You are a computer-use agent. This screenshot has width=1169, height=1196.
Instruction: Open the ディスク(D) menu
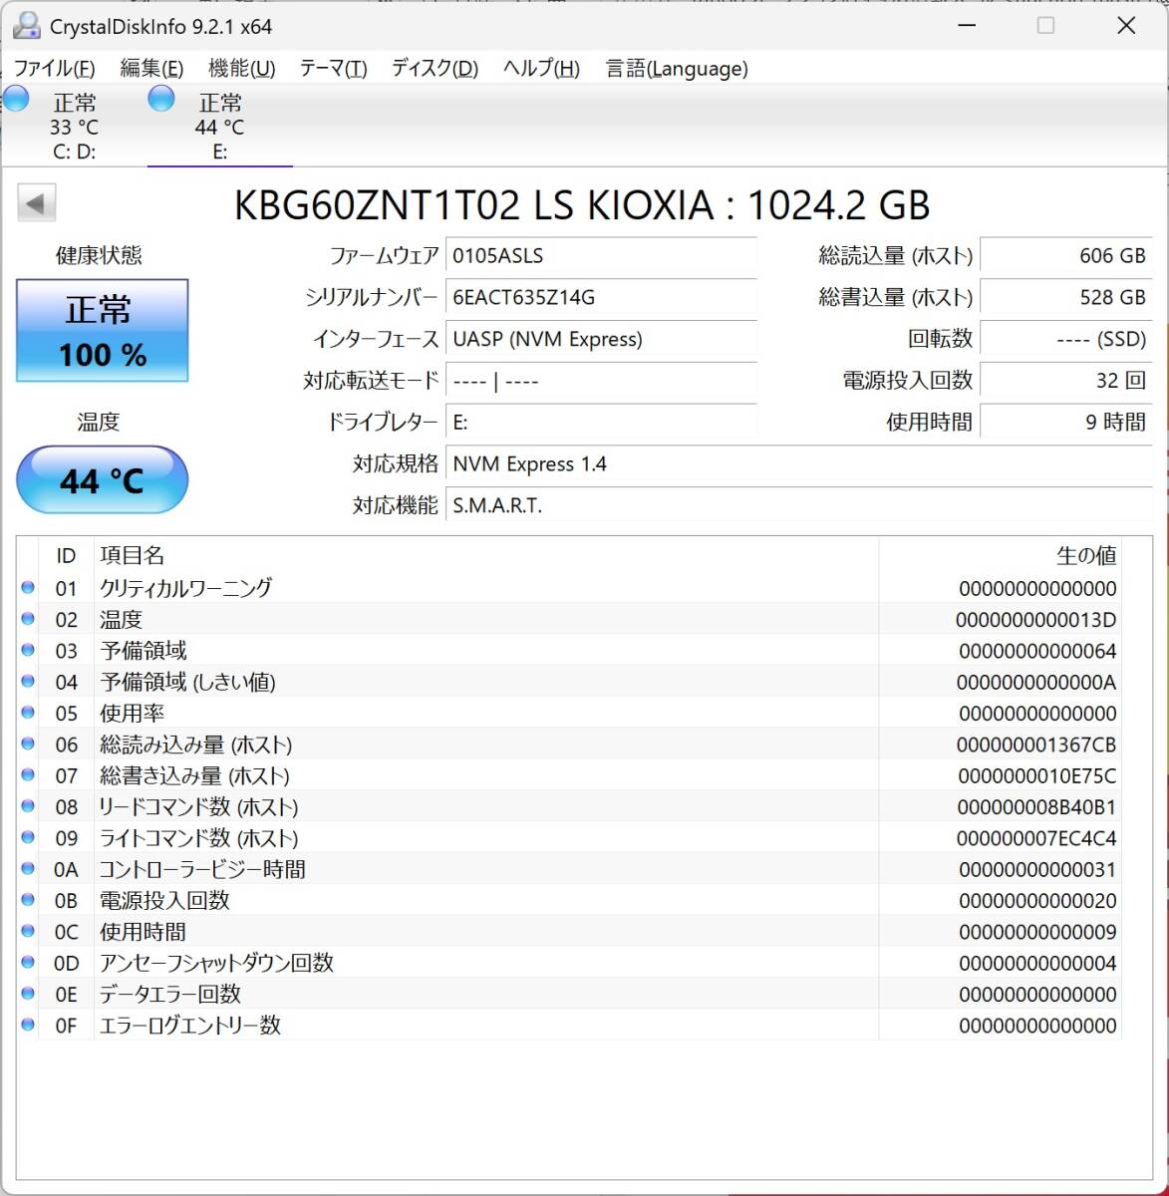[435, 68]
